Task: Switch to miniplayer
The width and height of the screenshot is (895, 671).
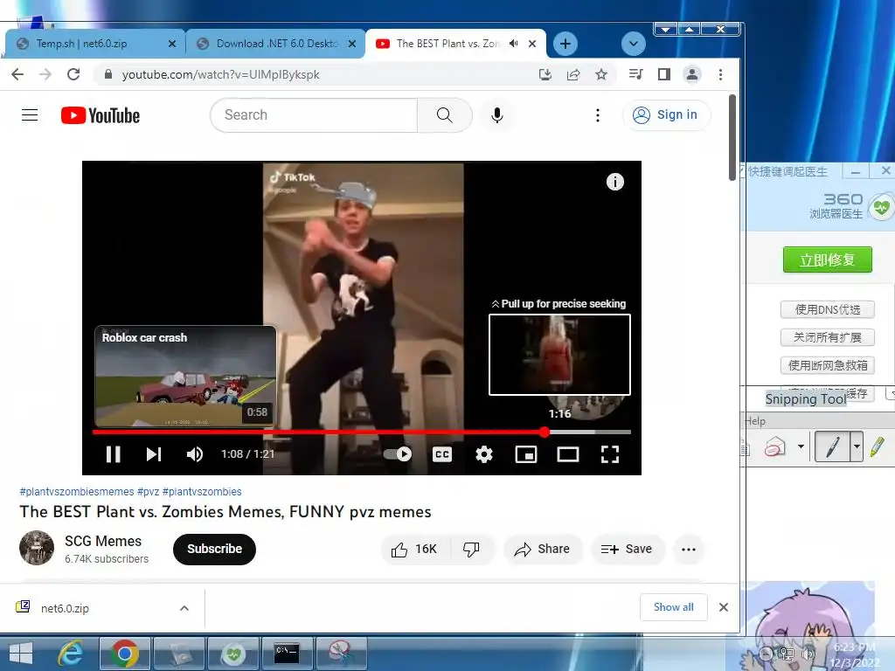Action: coord(525,454)
